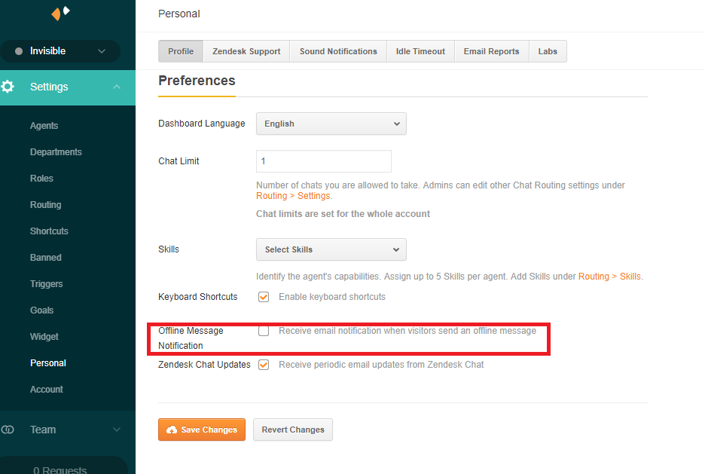Click the Team link icon in sidebar
The image size is (705, 474).
pos(8,430)
